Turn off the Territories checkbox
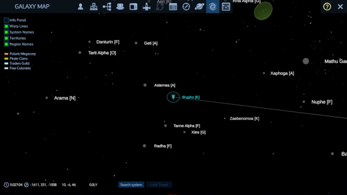Image resolution: width=347 pixels, height=195 pixels. pos(6,38)
